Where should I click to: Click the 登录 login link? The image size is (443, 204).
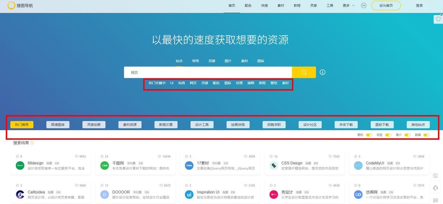[x=419, y=6]
